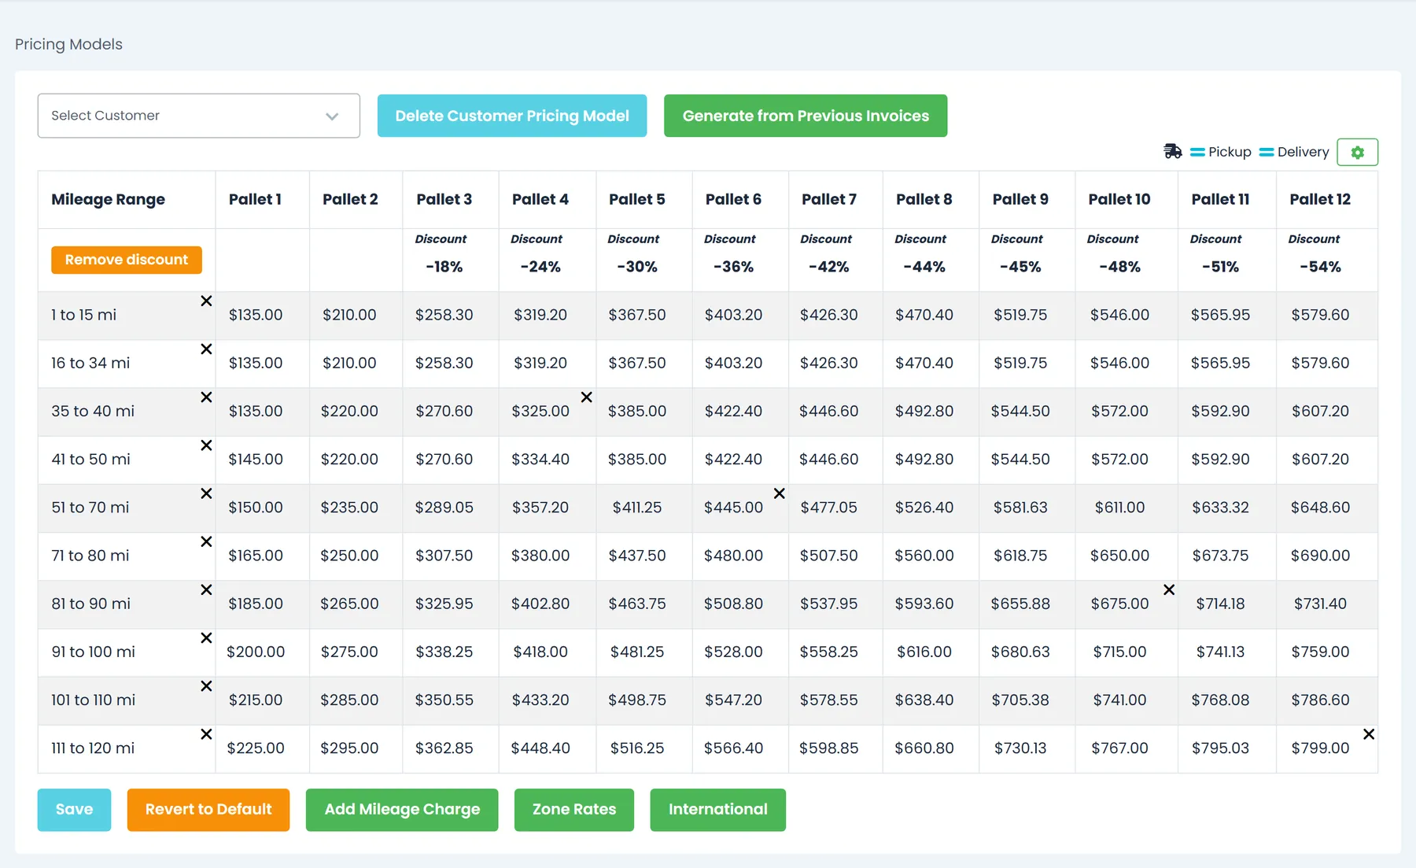Edit the Pallet 4 discount -24%
The height and width of the screenshot is (868, 1416).
pyautogui.click(x=540, y=267)
